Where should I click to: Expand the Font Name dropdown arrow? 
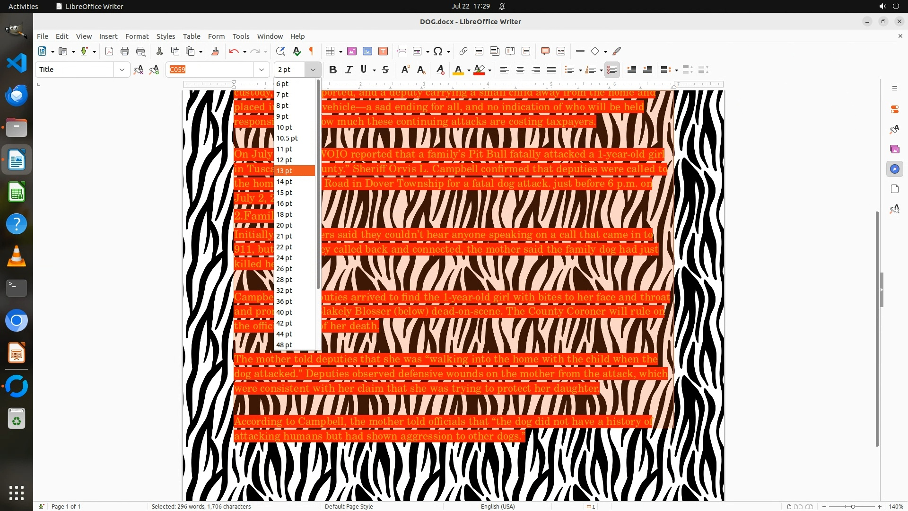point(261,70)
